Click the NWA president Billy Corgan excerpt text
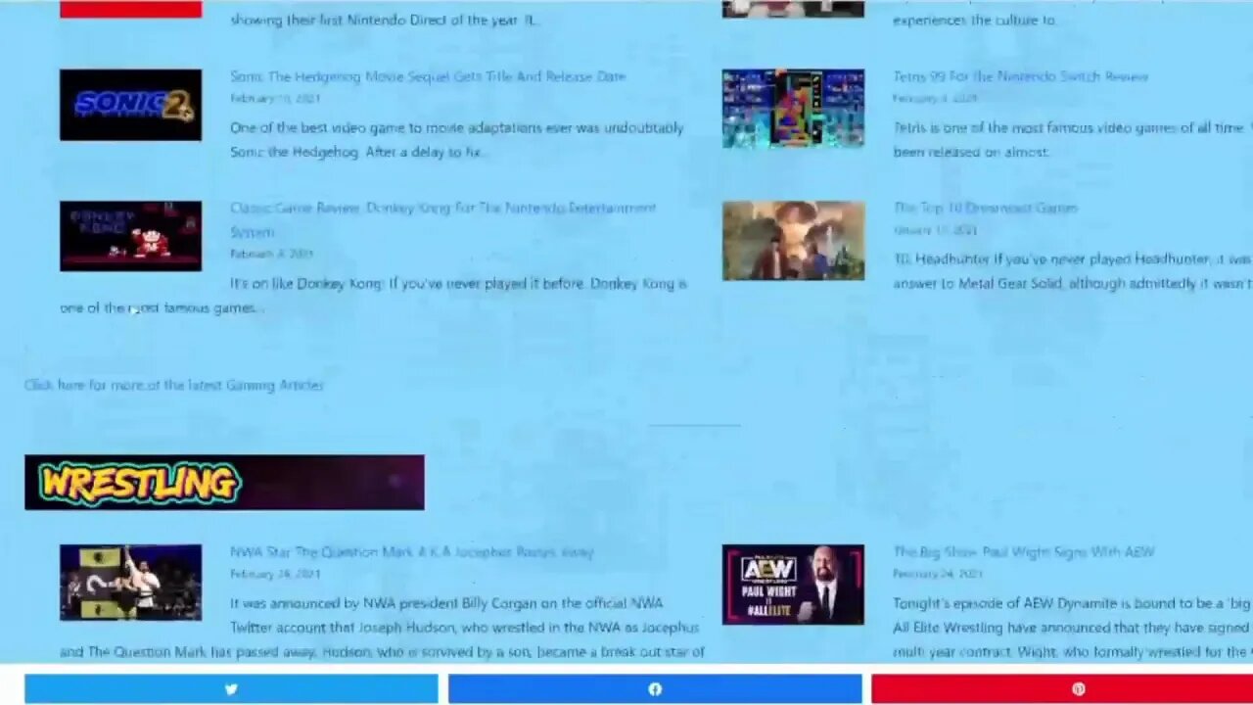1253x705 pixels. 382,627
